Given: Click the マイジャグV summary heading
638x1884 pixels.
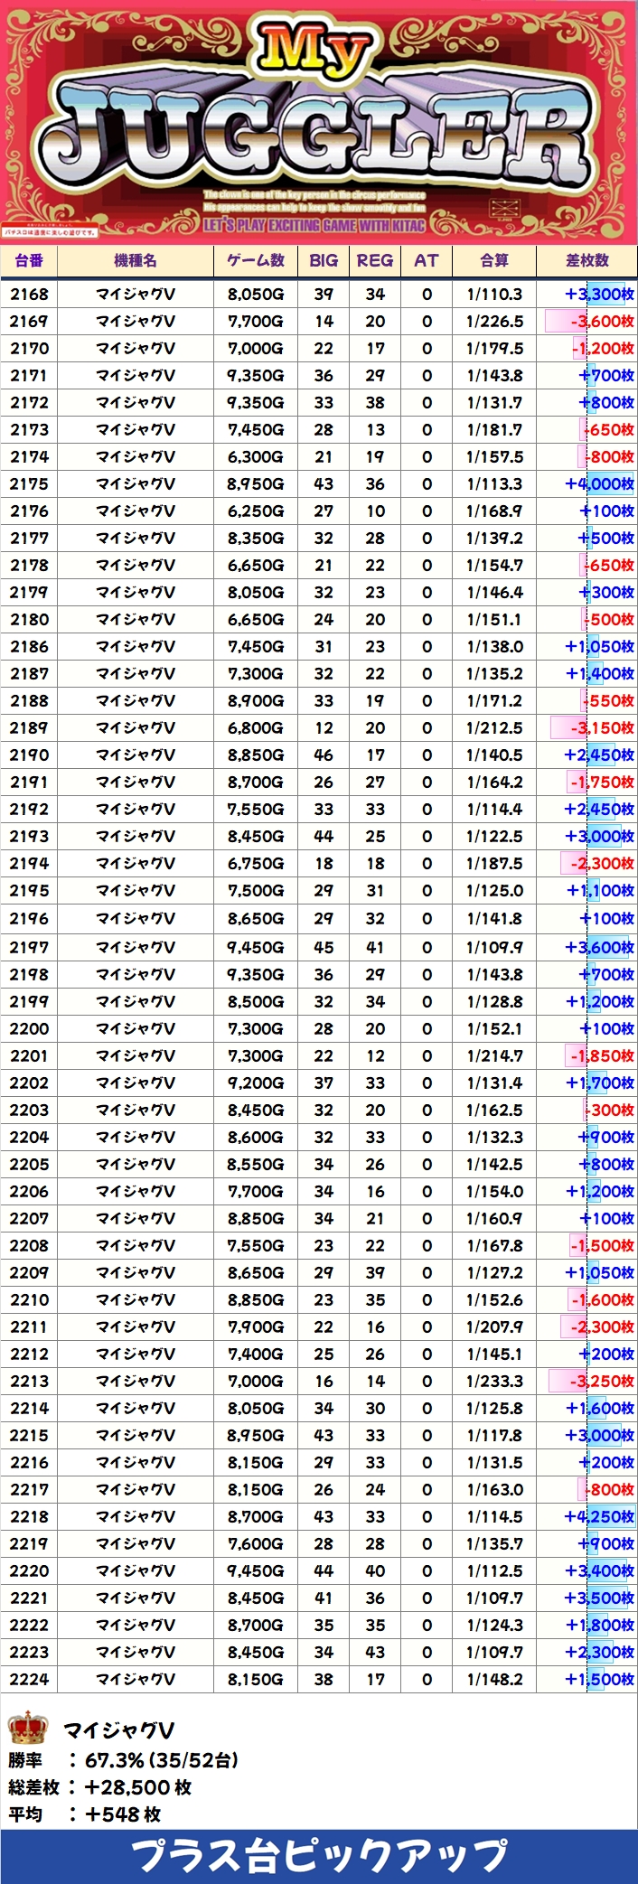Looking at the screenshot, I should click(x=119, y=1729).
